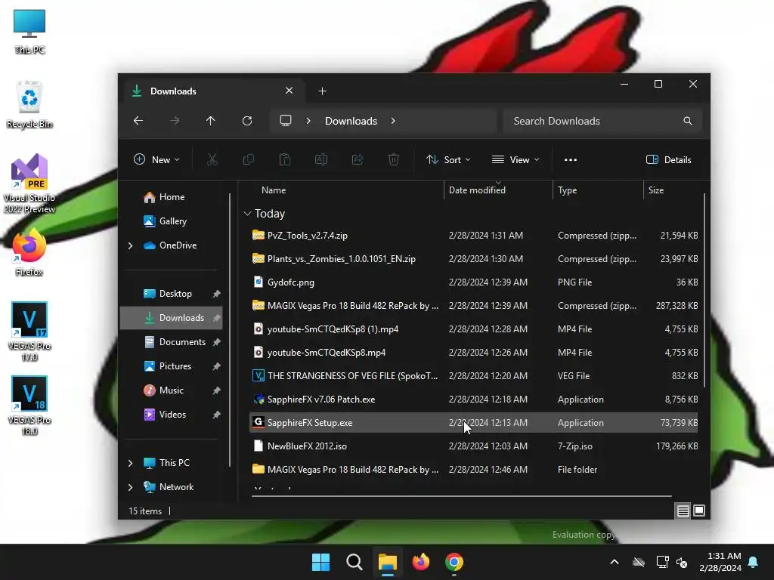Select VEGAS Pro 18.0 desktop icon
This screenshot has width=774, height=580.
click(29, 405)
